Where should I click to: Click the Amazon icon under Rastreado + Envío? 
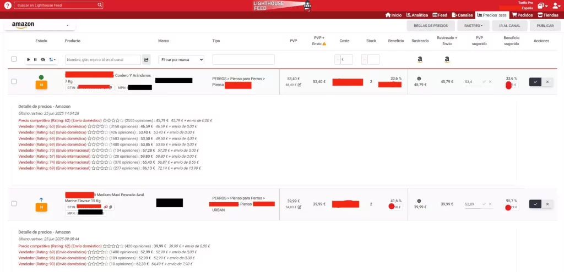coord(447,59)
